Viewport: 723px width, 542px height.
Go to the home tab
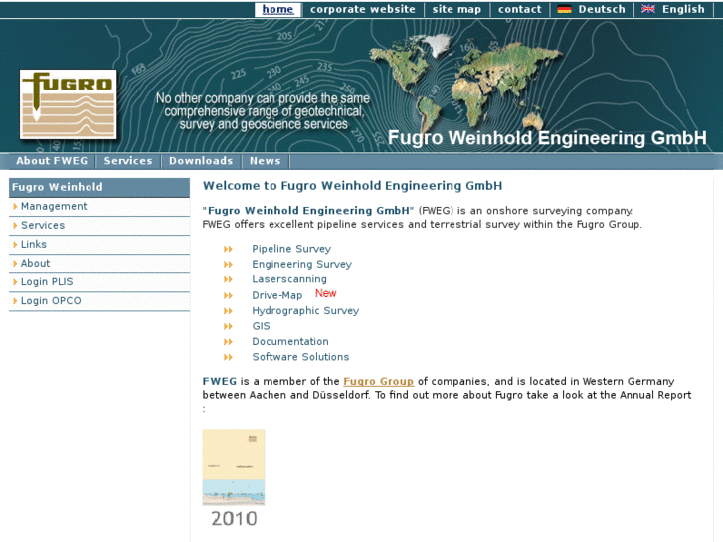point(277,9)
